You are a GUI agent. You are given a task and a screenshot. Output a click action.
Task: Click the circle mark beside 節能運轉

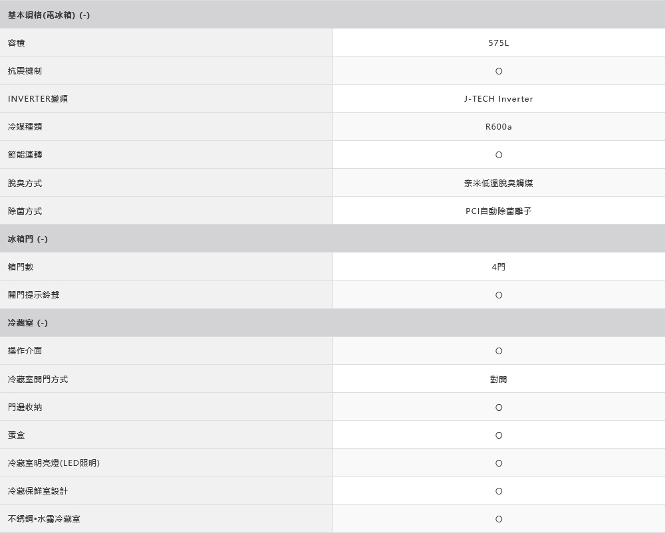tap(499, 155)
